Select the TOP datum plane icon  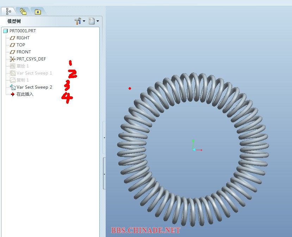coord(13,45)
